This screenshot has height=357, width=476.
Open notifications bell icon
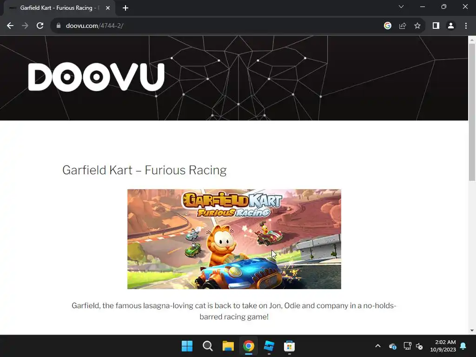(x=463, y=346)
